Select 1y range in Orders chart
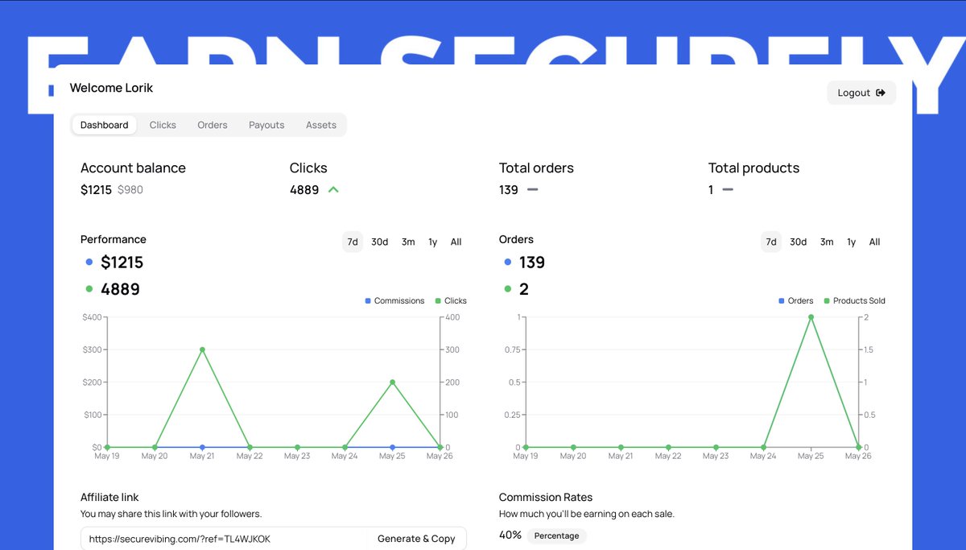This screenshot has height=550, width=966. [x=852, y=242]
